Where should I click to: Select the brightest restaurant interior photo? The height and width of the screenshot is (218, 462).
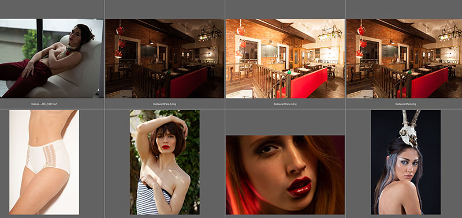click(x=285, y=59)
